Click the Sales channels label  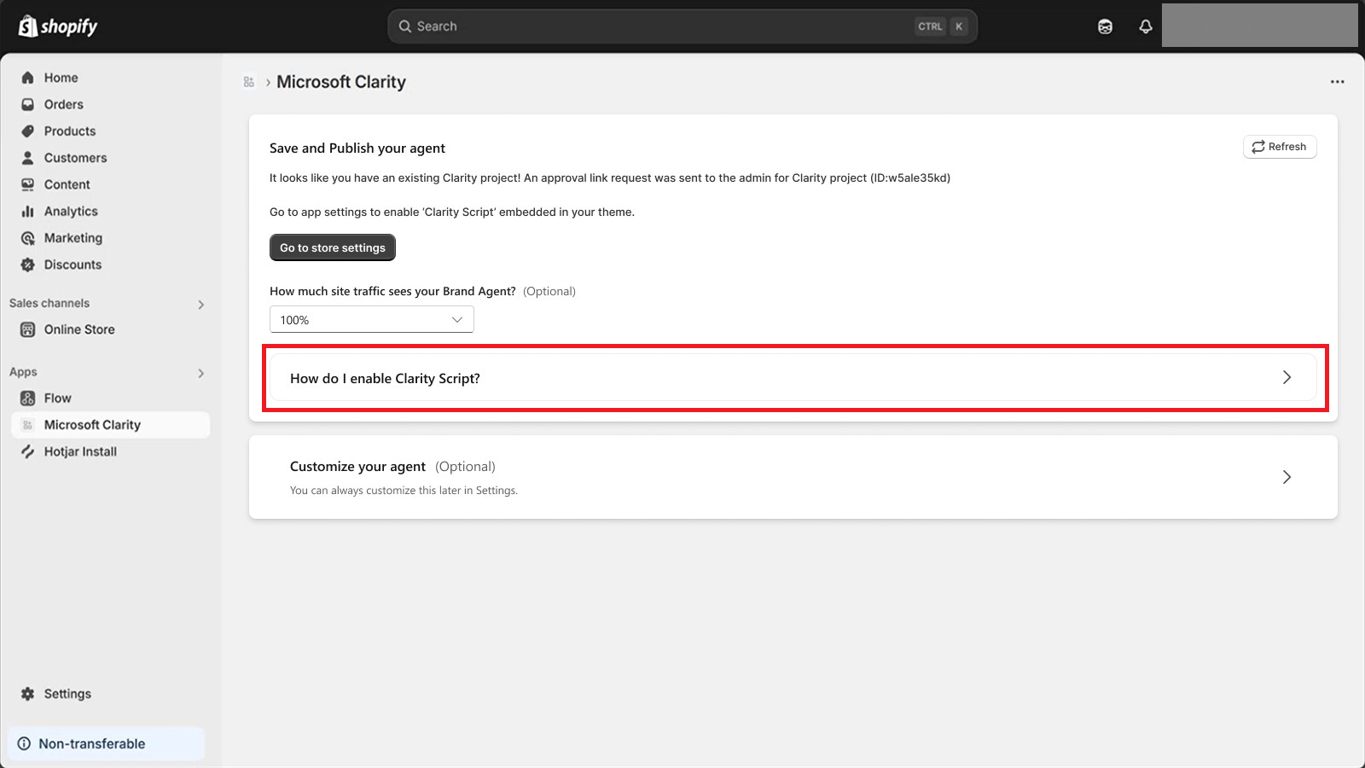pyautogui.click(x=49, y=303)
